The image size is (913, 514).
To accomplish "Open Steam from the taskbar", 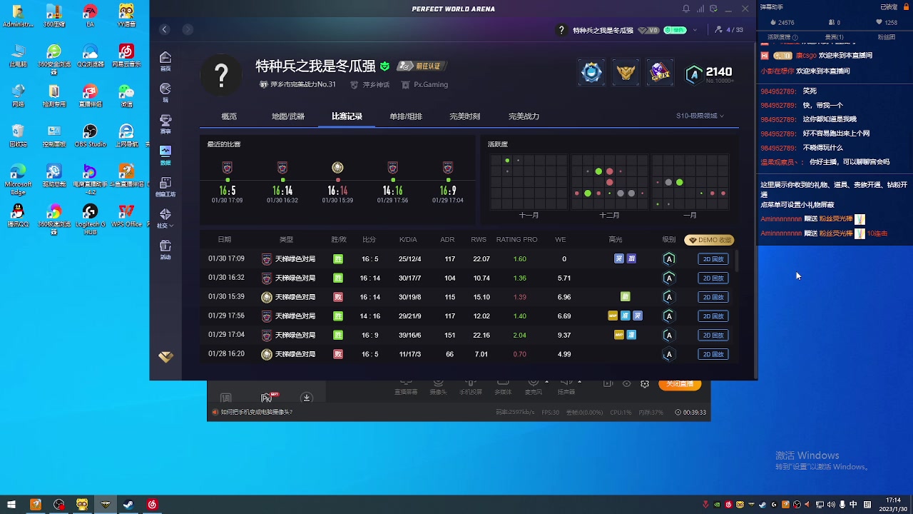I will coord(129,505).
